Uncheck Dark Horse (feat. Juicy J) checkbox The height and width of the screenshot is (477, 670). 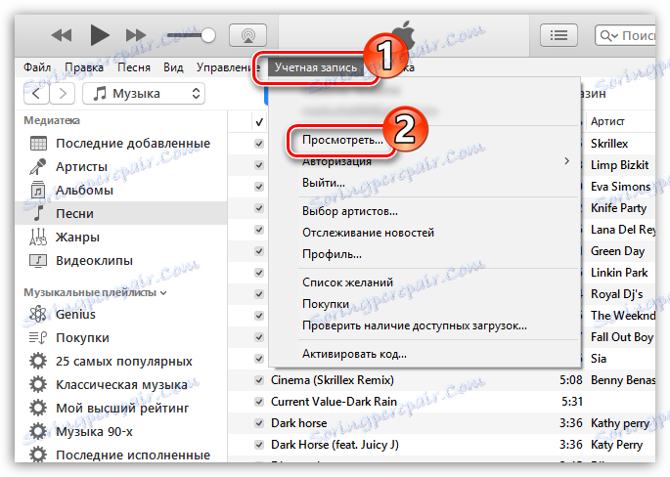(x=259, y=445)
